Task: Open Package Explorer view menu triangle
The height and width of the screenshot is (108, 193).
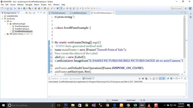Action: 38,13
